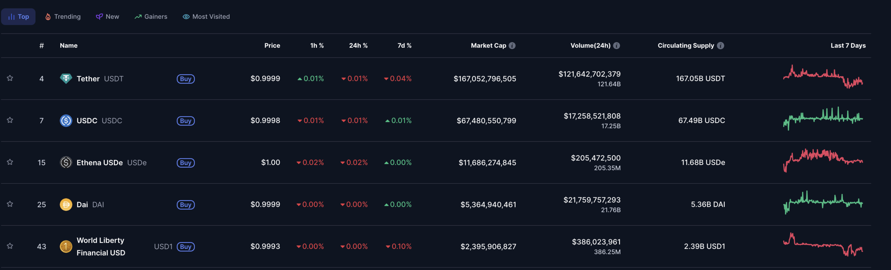
Task: Show Circulating Supply info icon
Action: point(720,46)
